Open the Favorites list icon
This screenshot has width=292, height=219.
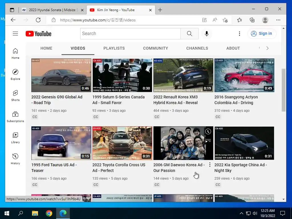point(240,20)
